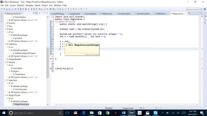Click the Windows Start button
Screen dimensions: 207x116
pyautogui.click(x=4, y=113)
